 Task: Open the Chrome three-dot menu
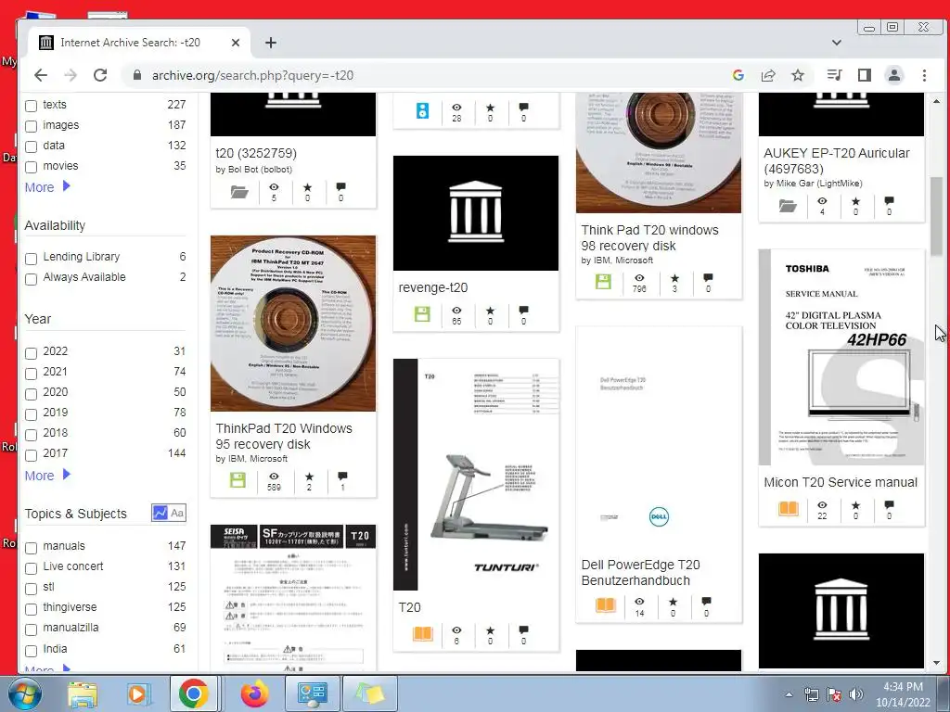tap(924, 75)
